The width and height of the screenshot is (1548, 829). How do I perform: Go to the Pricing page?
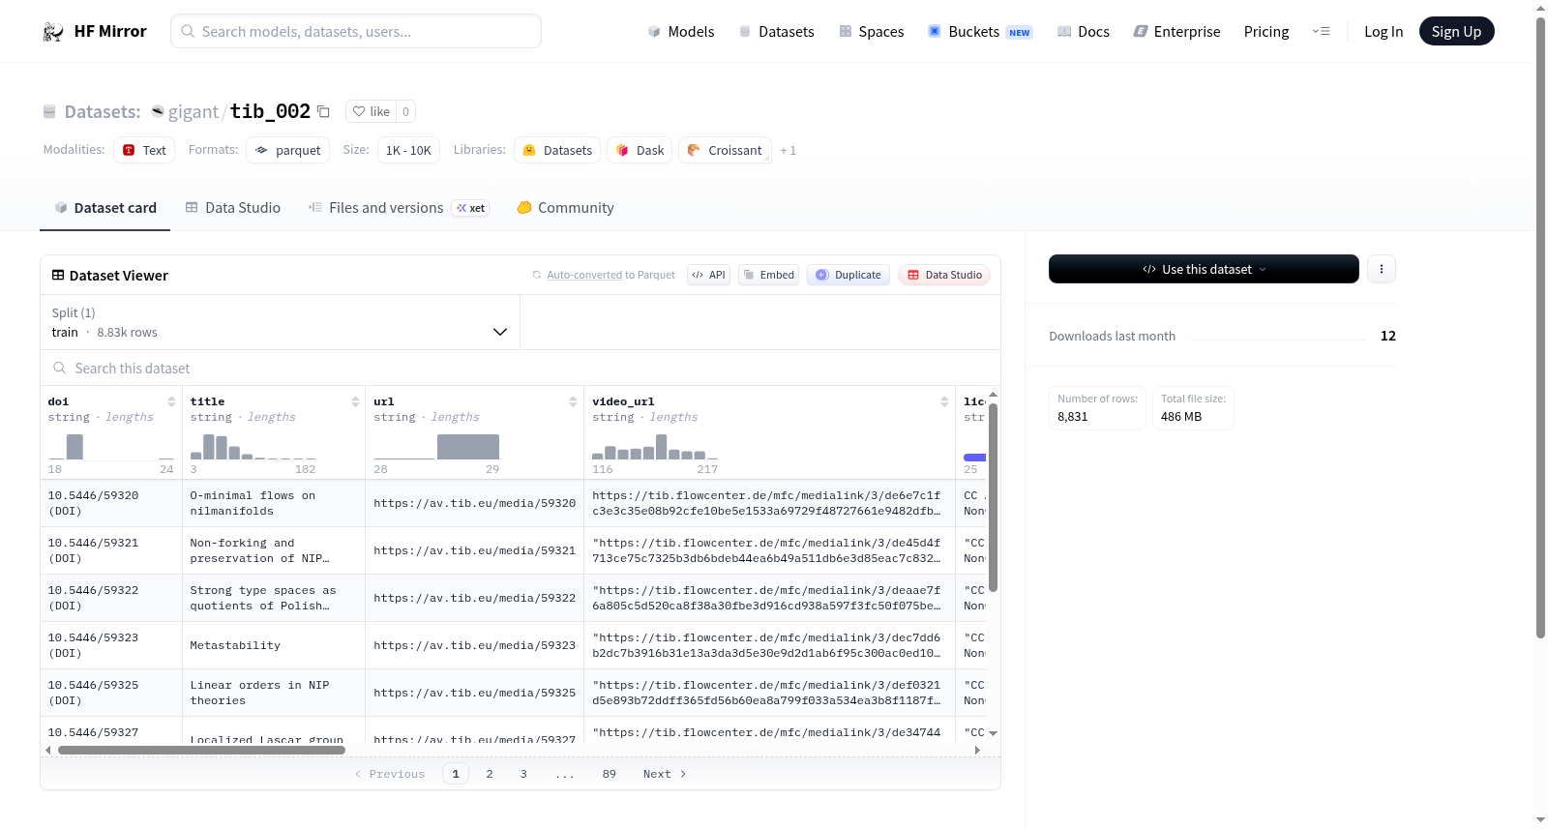[1266, 32]
